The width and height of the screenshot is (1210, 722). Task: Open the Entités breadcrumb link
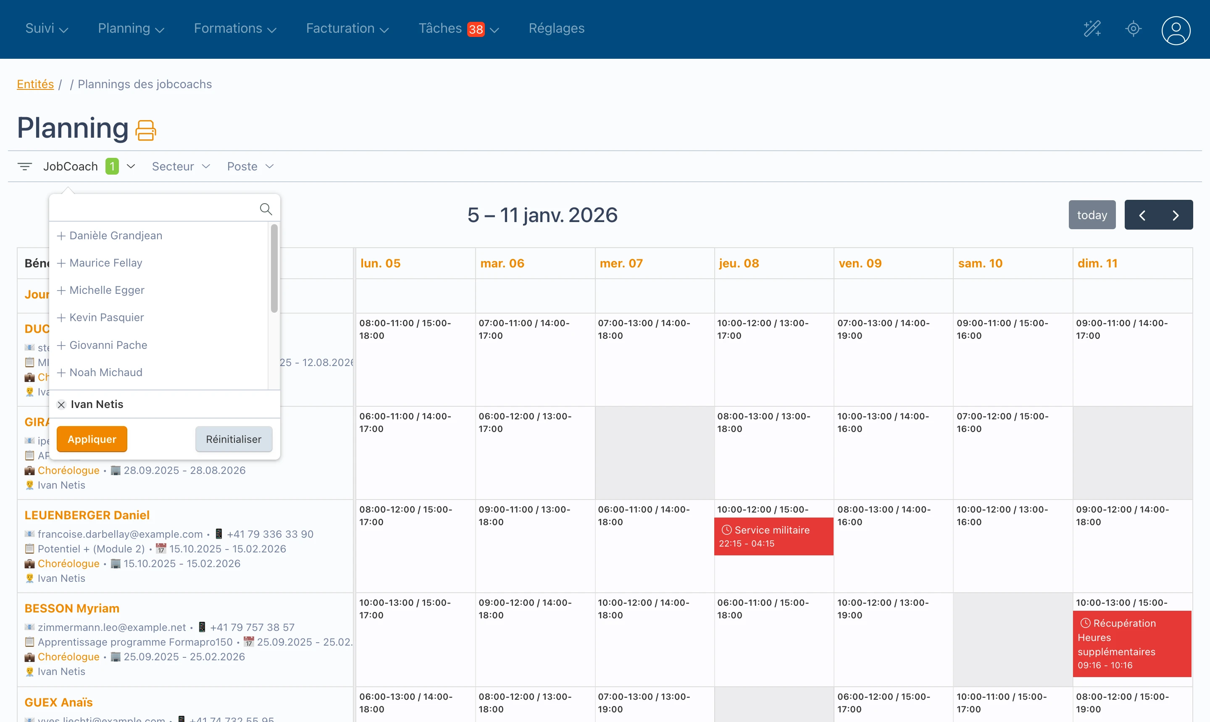[35, 84]
